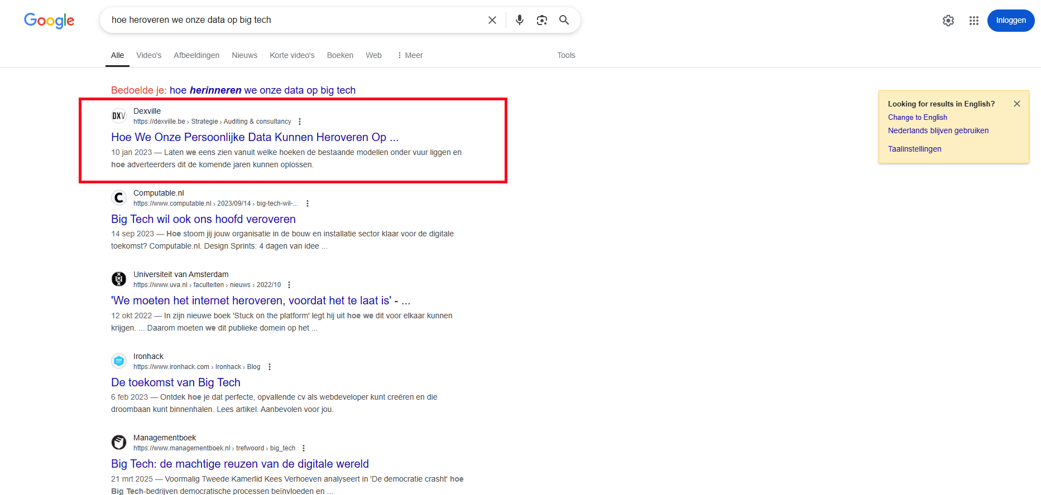Click the Managementboek site name text
The height and width of the screenshot is (495, 1041).
click(x=165, y=438)
